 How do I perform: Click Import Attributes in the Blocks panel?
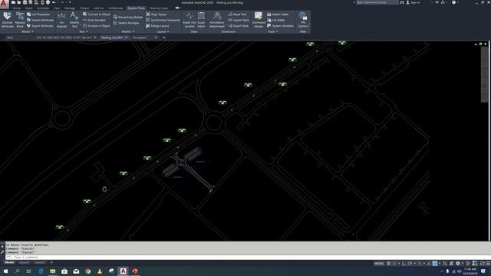point(40,20)
